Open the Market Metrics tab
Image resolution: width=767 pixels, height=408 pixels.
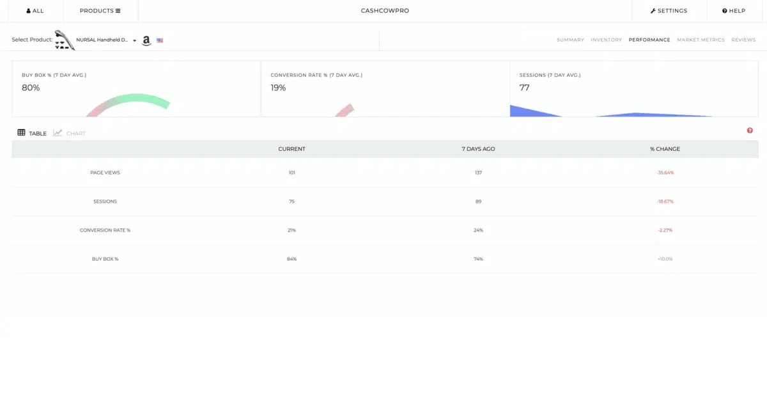pos(701,40)
